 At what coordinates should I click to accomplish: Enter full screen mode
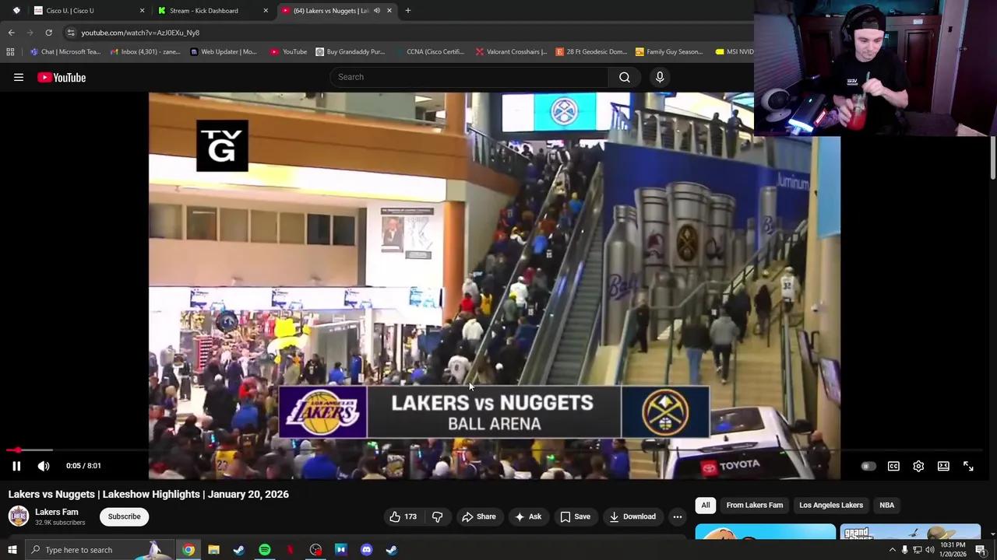(x=968, y=466)
